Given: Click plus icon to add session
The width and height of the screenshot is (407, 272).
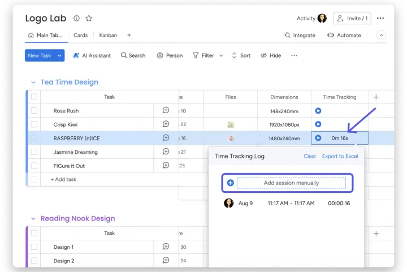Looking at the screenshot, I should tap(230, 183).
